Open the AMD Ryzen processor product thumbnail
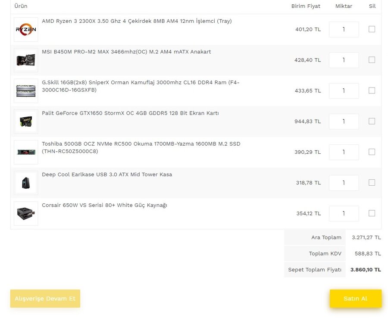Screen dimensions: 388x321 point(26,29)
